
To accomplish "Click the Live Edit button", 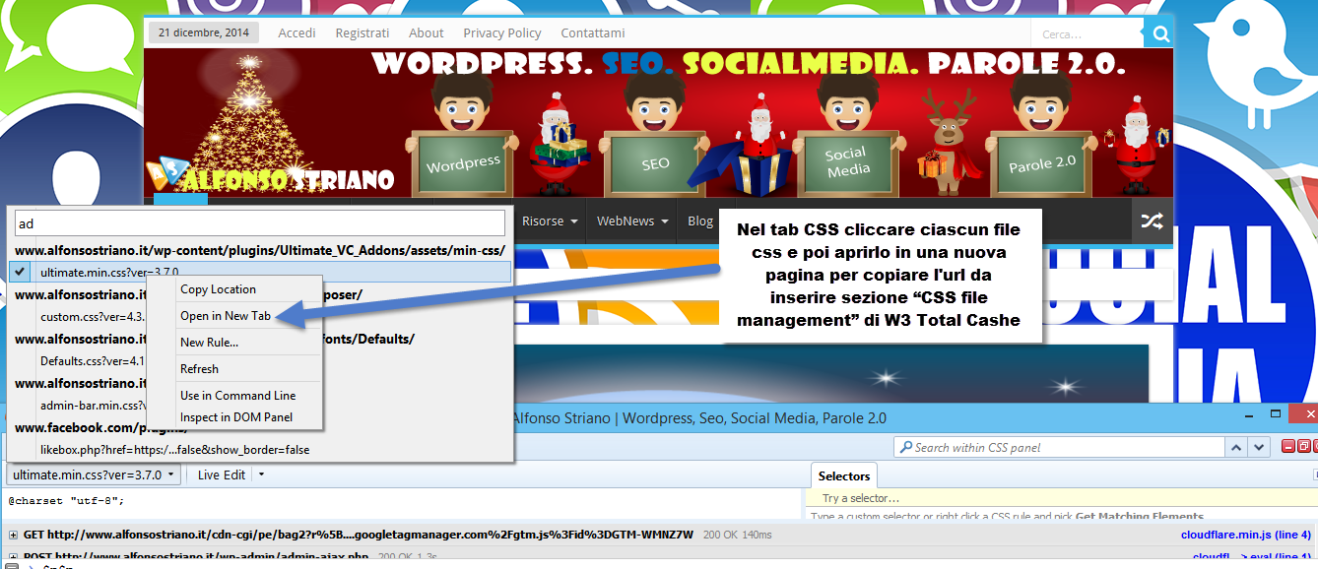I will (x=222, y=474).
